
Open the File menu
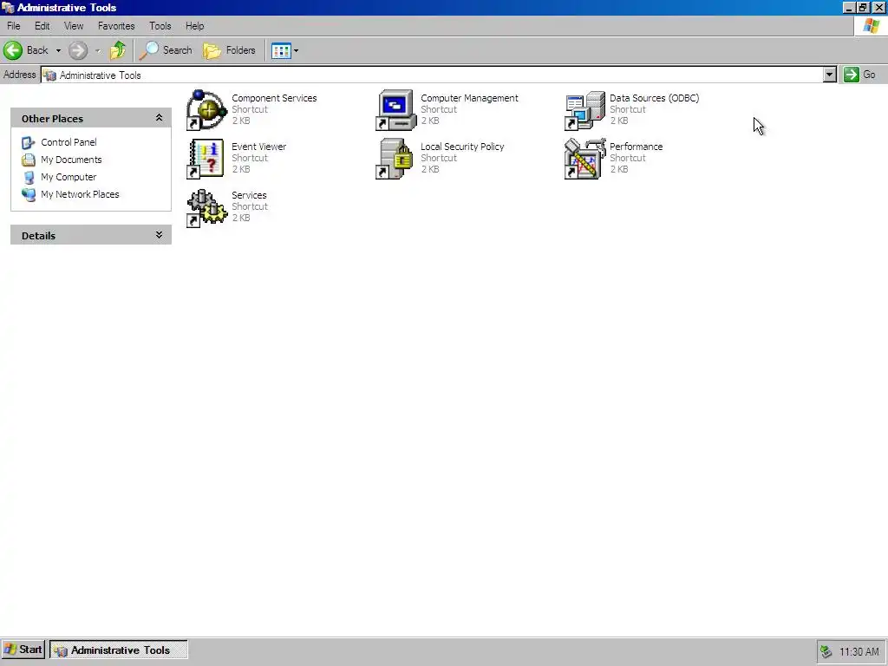(x=14, y=26)
